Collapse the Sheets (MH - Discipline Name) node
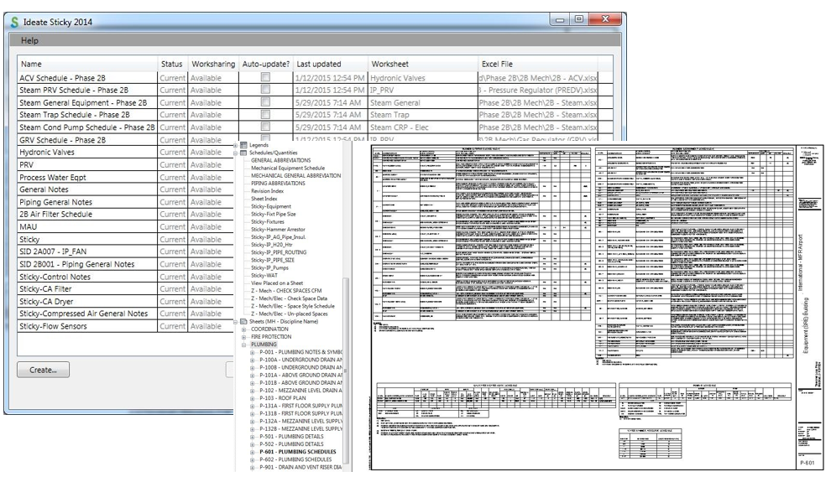The image size is (831, 477). pos(237,321)
